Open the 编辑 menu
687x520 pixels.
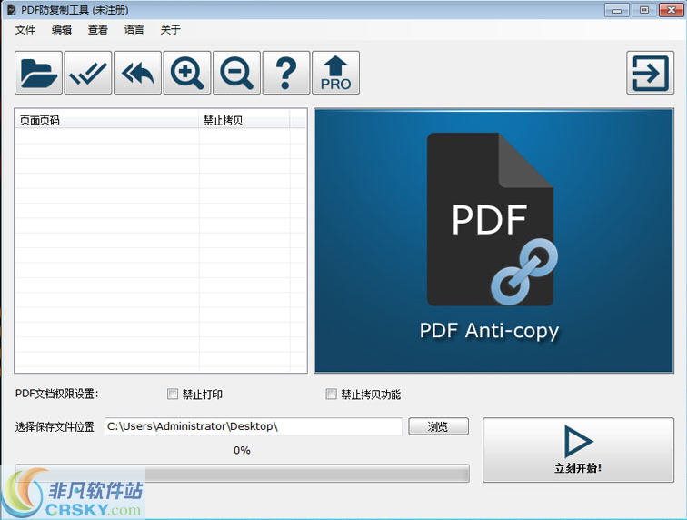(x=62, y=30)
